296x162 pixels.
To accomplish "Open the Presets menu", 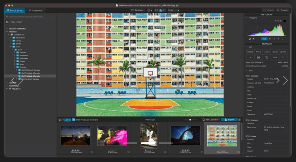I will [x=282, y=10].
